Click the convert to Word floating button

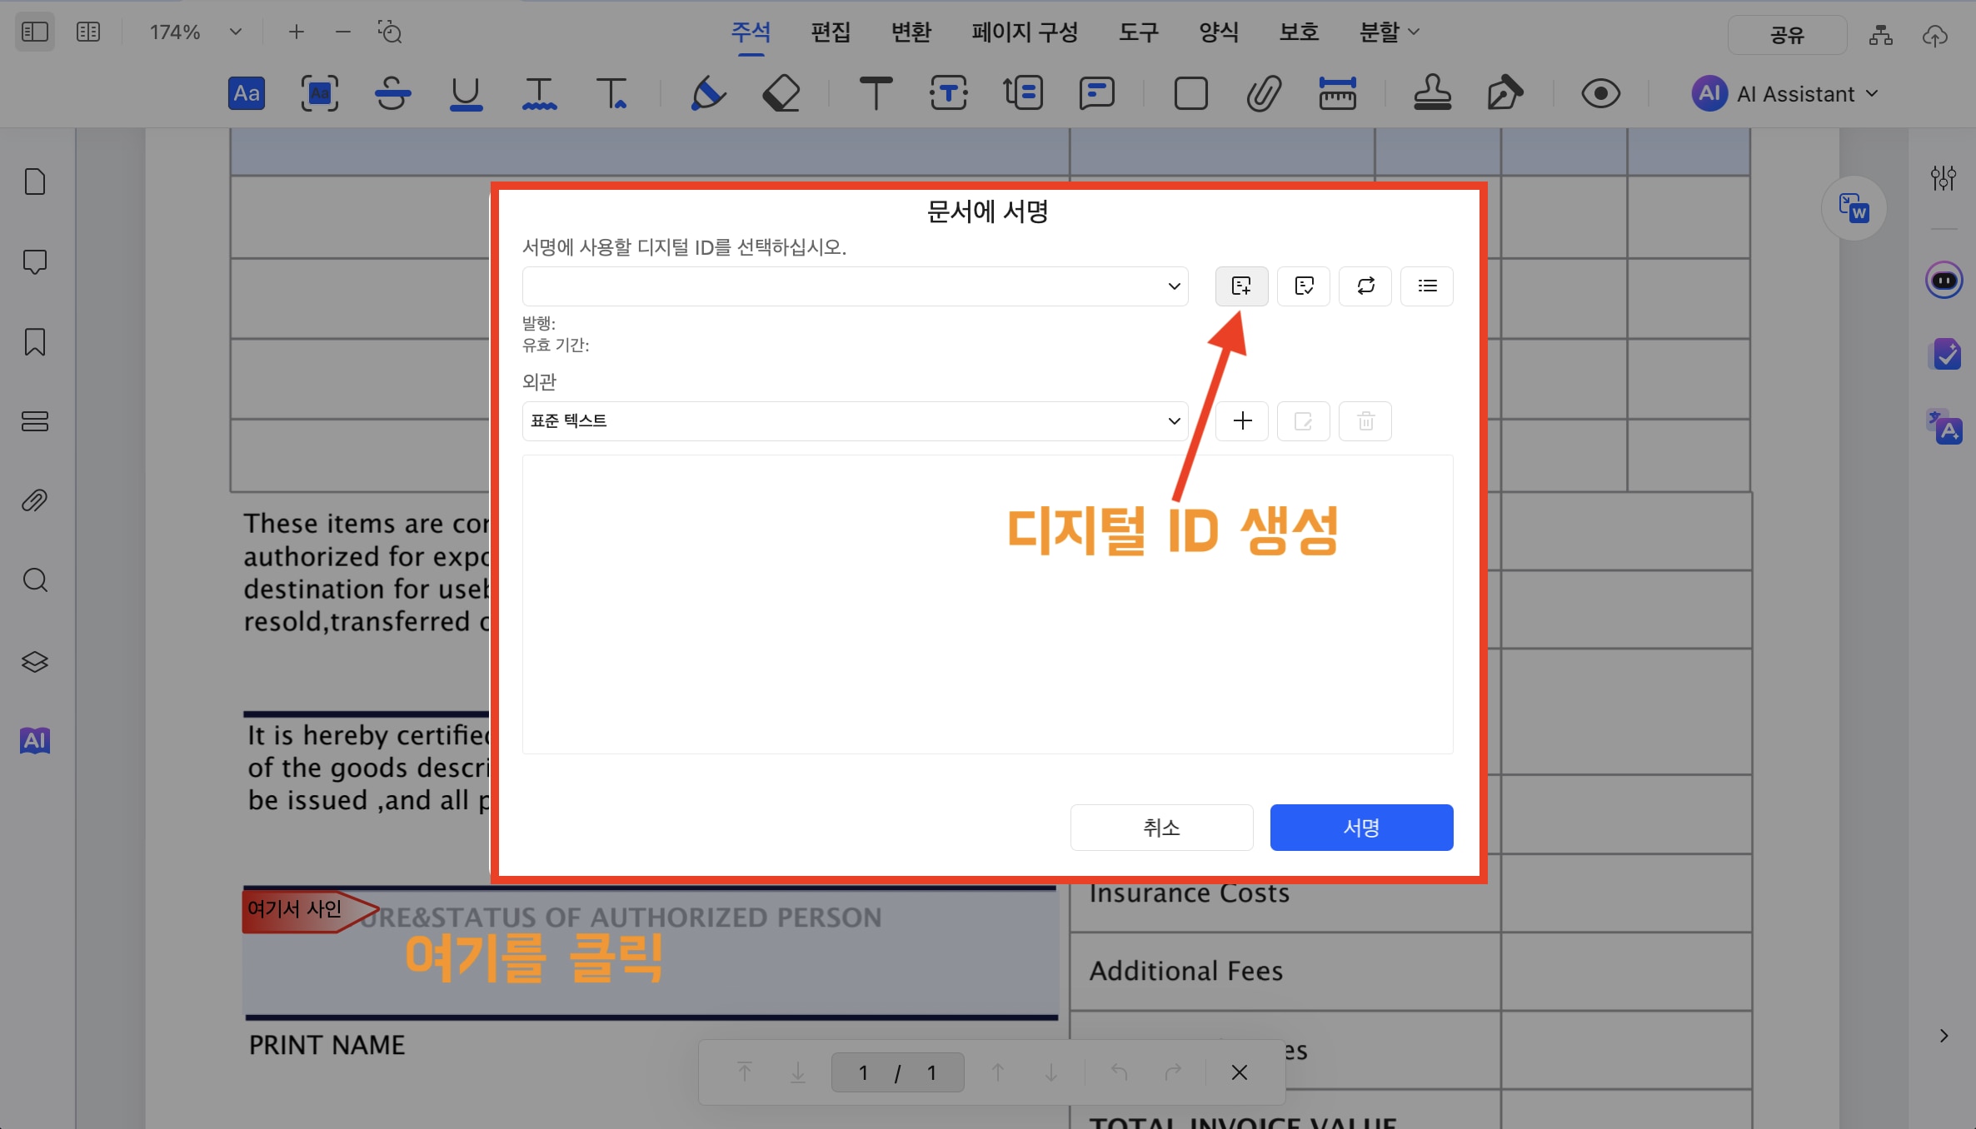pyautogui.click(x=1854, y=208)
